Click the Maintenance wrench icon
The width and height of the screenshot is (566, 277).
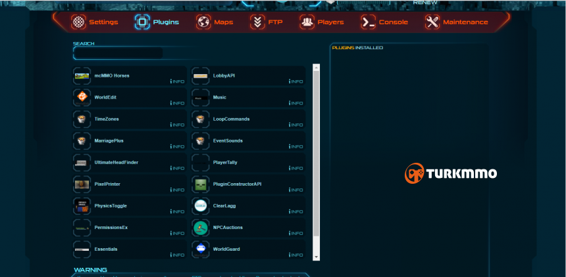(432, 22)
